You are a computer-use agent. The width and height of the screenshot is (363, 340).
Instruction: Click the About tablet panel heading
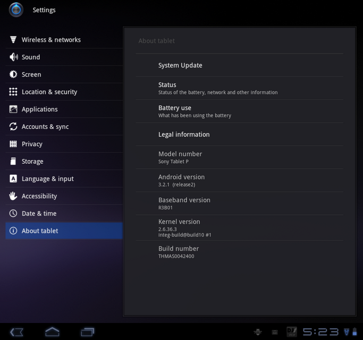156,41
